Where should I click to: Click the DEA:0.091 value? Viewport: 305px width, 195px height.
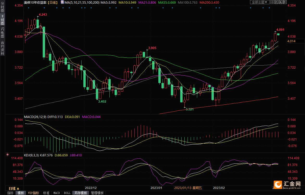click(72, 117)
